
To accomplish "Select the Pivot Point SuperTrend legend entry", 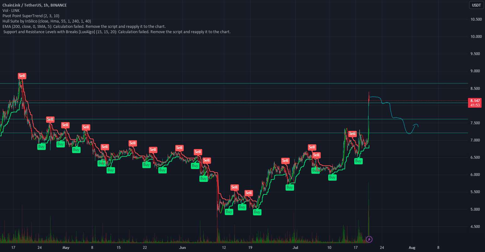I will [31, 16].
